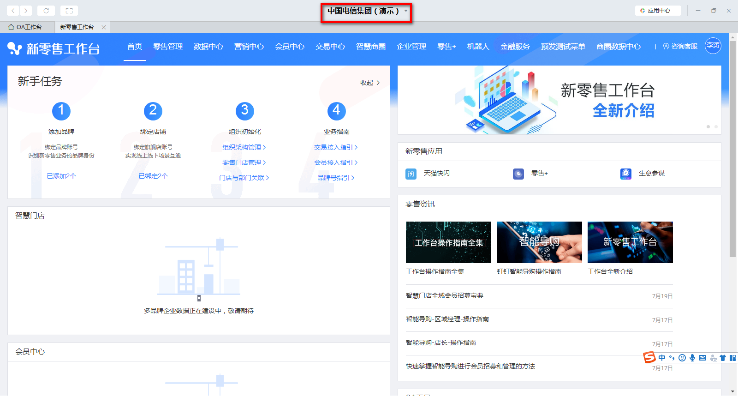738x397 pixels.
Task: Open article 智能导购-区域经理-操作指南
Action: pyautogui.click(x=447, y=319)
